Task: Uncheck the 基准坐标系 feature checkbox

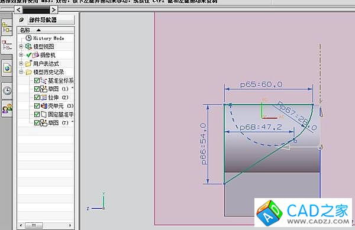Action: pyautogui.click(x=37, y=80)
